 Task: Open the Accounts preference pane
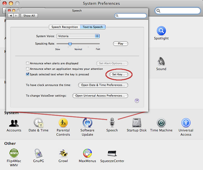tap(14, 125)
